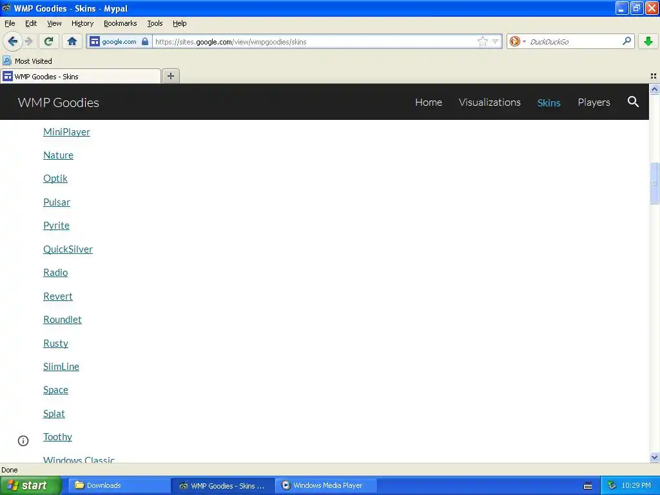
Task: Open the Edit menu
Action: point(31,23)
